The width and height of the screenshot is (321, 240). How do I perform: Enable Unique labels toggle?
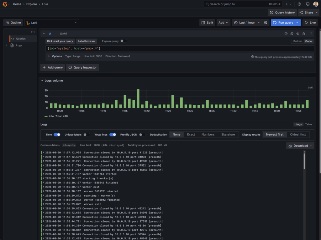(x=87, y=134)
